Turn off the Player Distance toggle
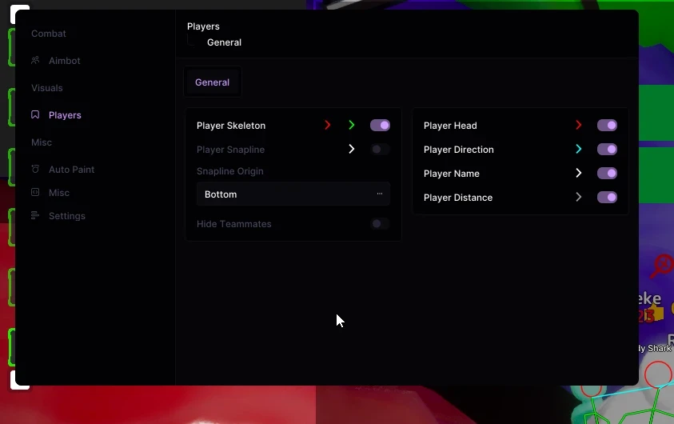Viewport: 674px width, 424px height. (x=607, y=198)
